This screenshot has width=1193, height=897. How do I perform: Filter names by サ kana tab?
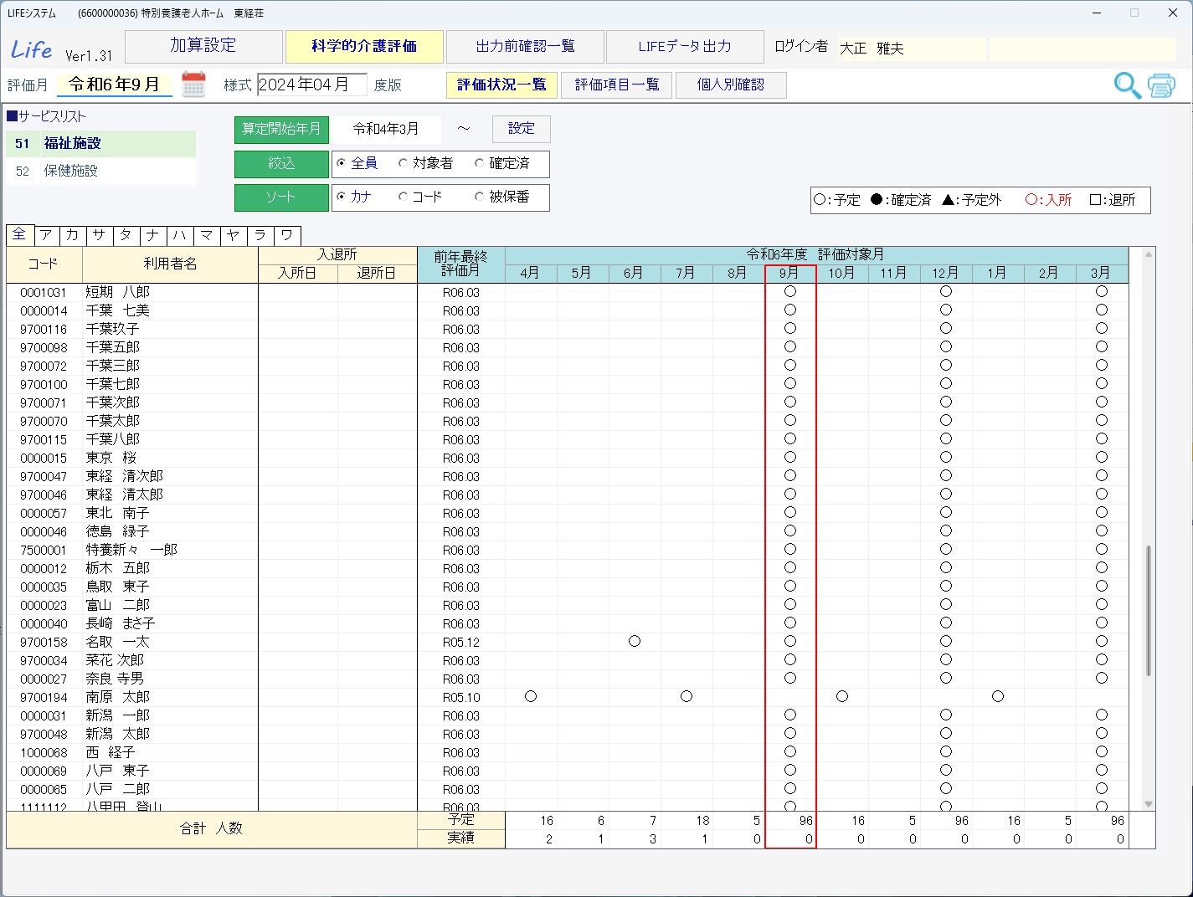(x=100, y=235)
